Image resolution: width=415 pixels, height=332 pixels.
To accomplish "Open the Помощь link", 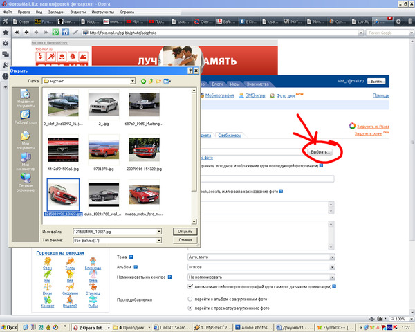I will 380,95.
